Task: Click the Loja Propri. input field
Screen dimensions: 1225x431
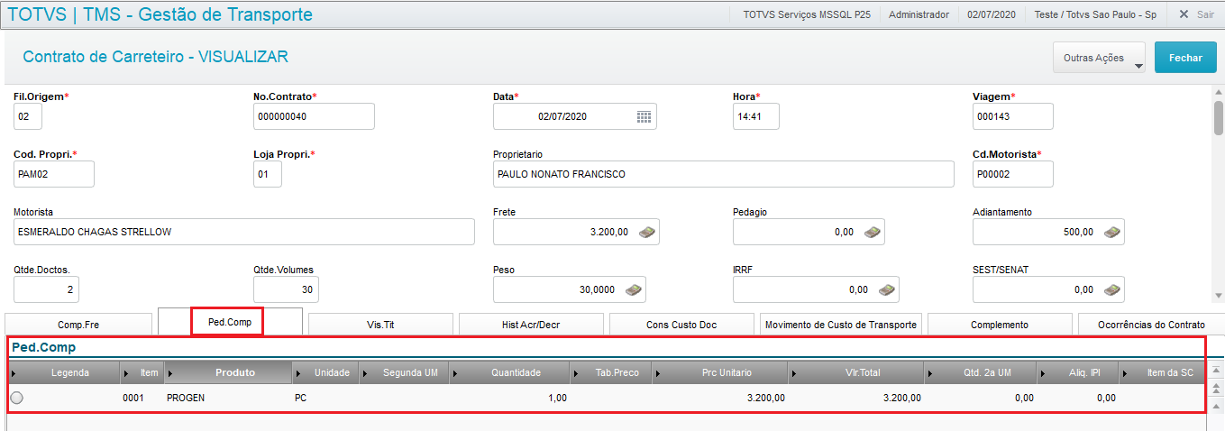Action: click(x=268, y=174)
